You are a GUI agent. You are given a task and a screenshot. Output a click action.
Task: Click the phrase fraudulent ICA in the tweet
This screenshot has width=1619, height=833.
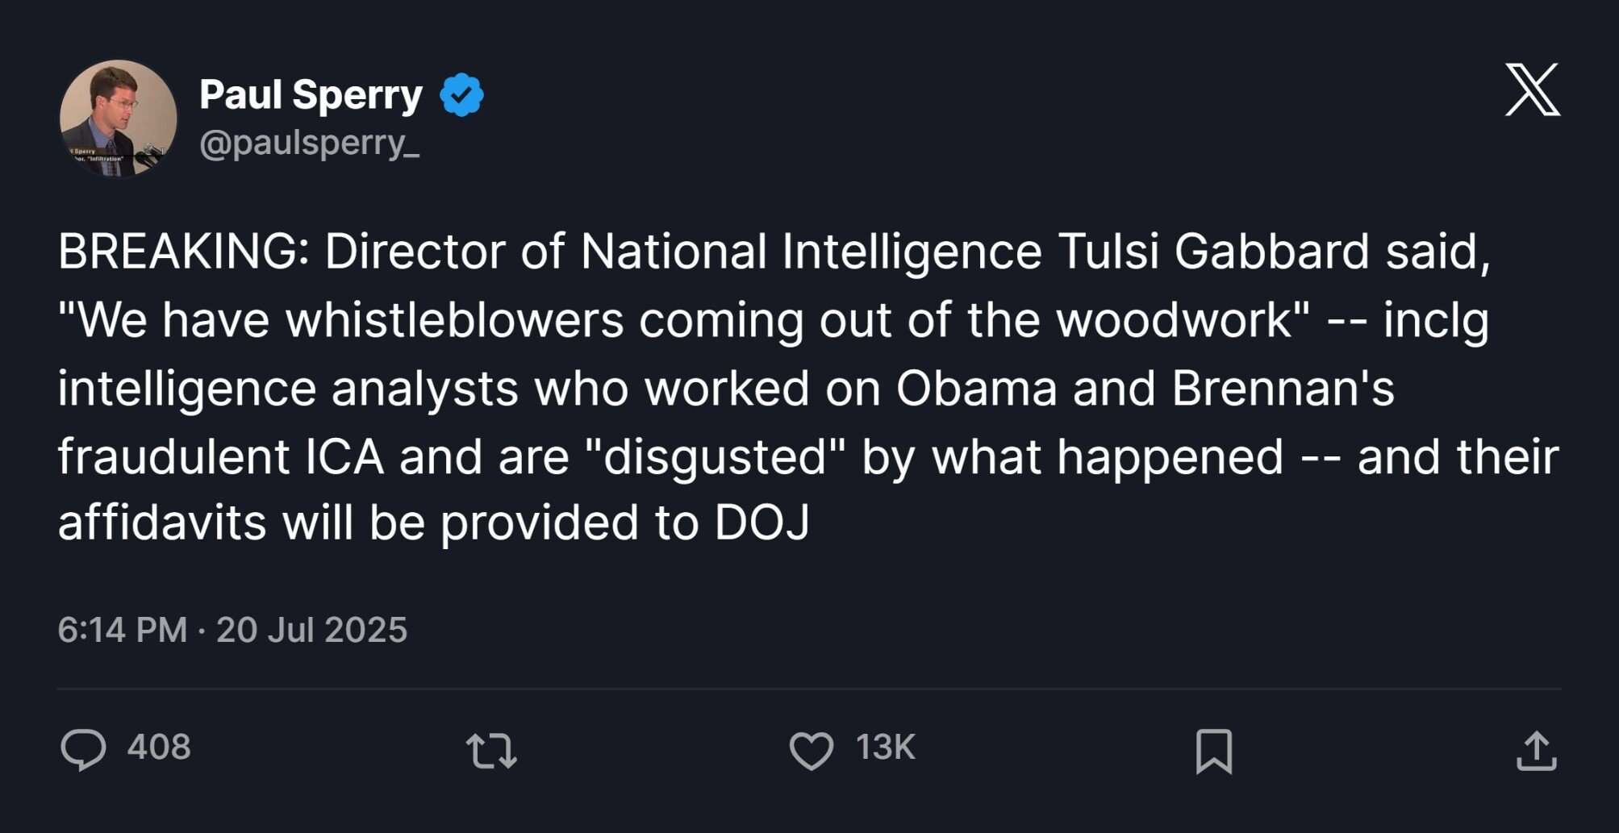tap(220, 457)
